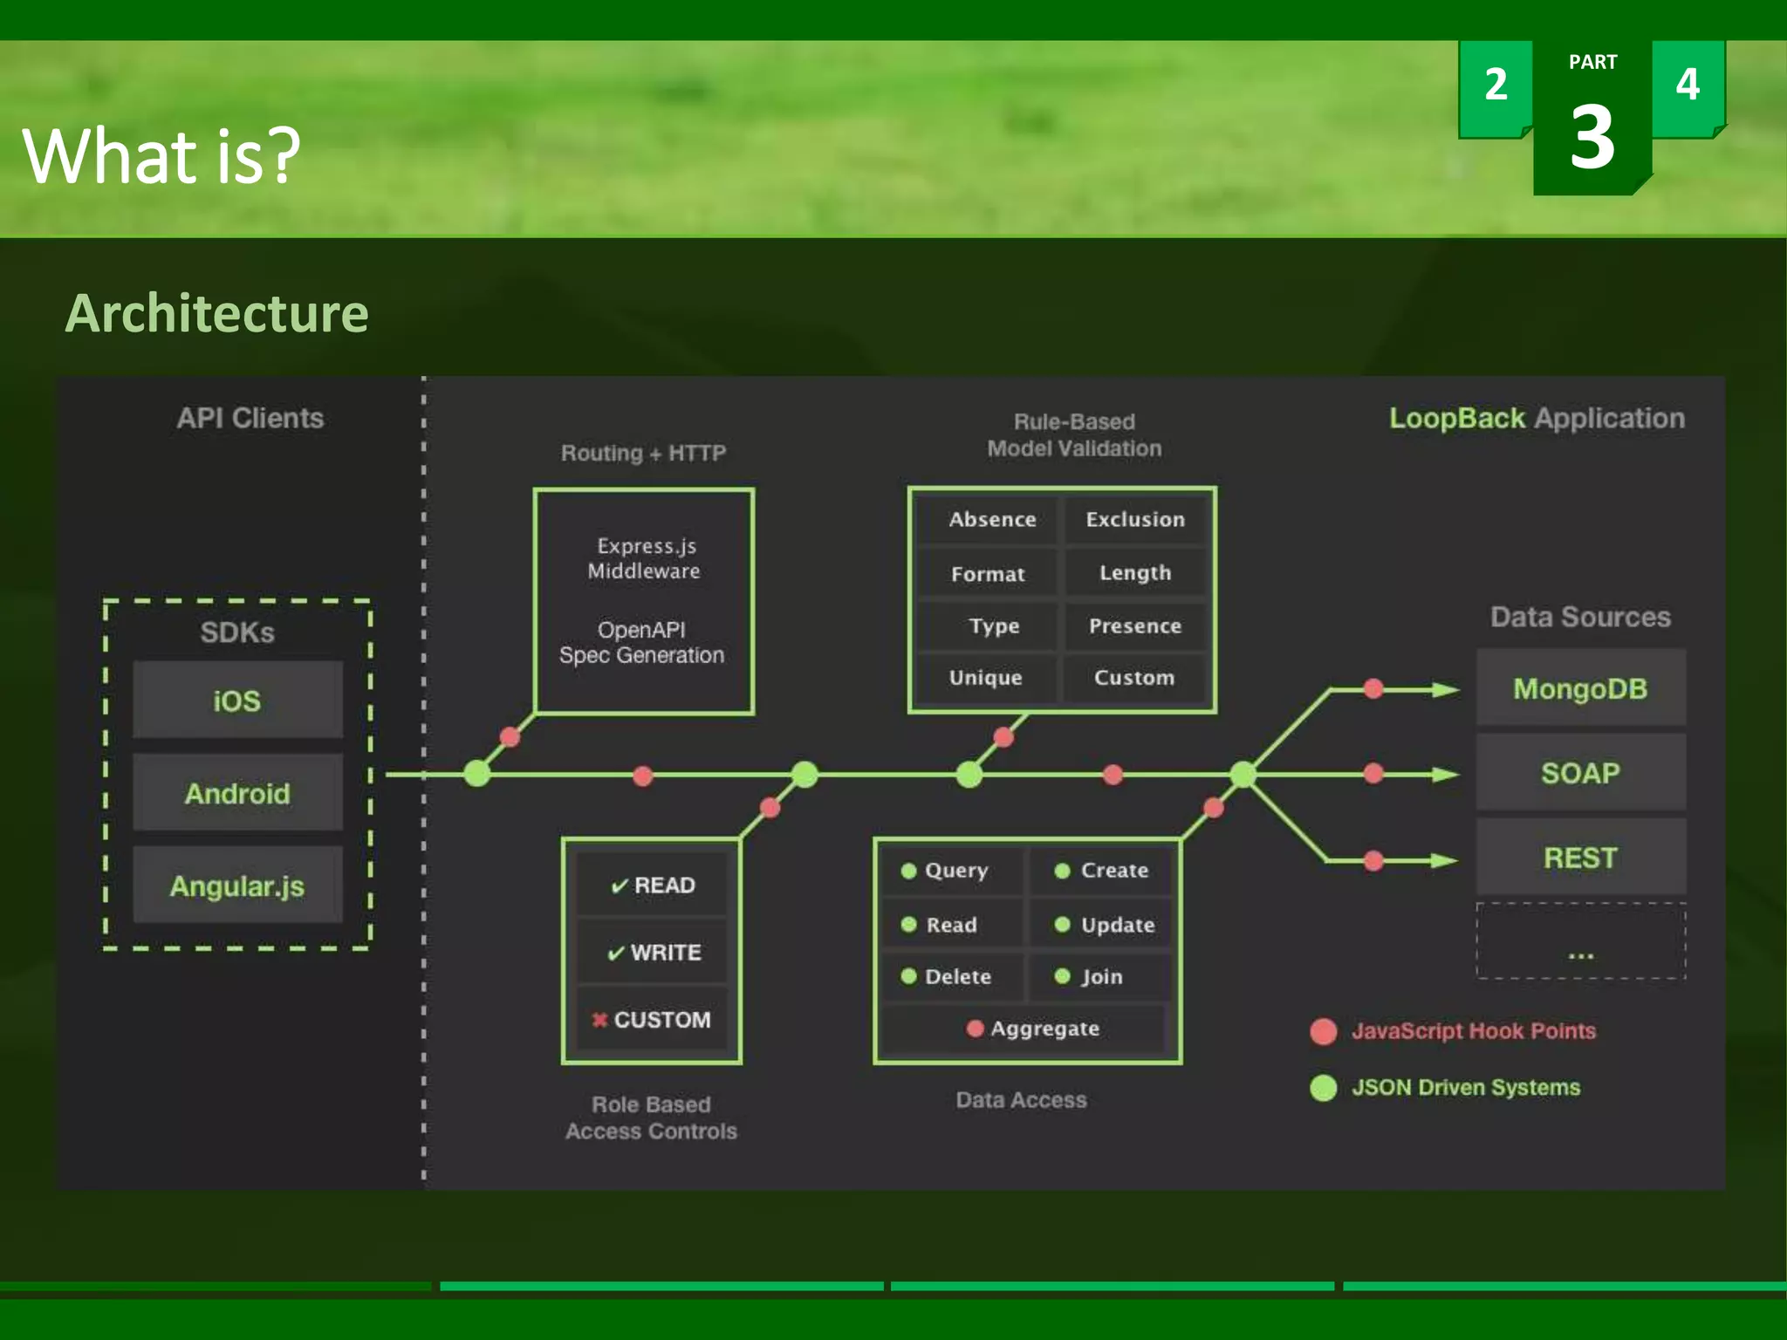Click the part 4 navigation tab
Viewport: 1787px width, 1340px height.
[x=1688, y=88]
